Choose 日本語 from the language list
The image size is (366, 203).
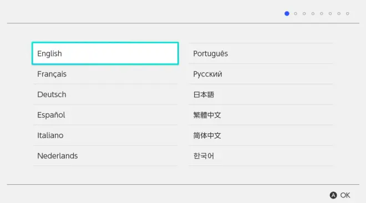click(261, 94)
